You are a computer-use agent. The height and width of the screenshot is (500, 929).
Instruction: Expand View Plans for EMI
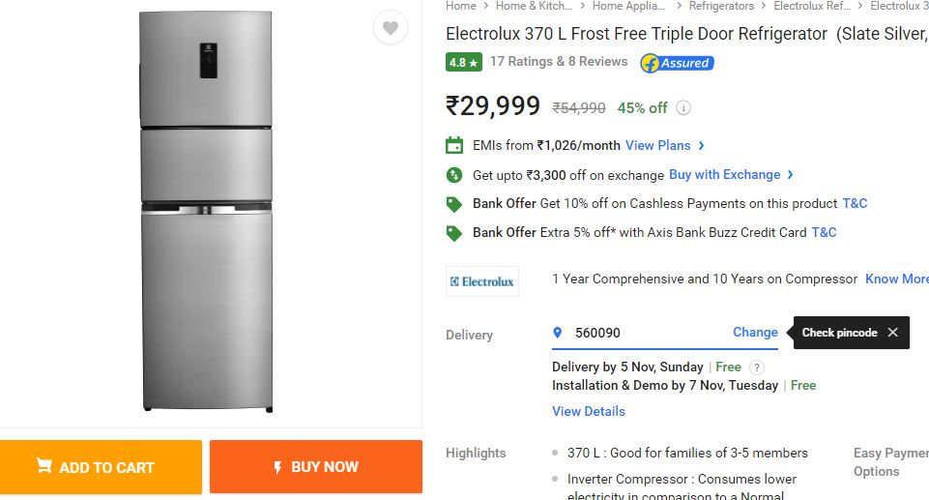pyautogui.click(x=665, y=146)
